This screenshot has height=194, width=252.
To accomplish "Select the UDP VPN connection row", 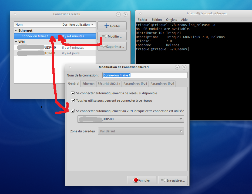I will tap(55, 47).
